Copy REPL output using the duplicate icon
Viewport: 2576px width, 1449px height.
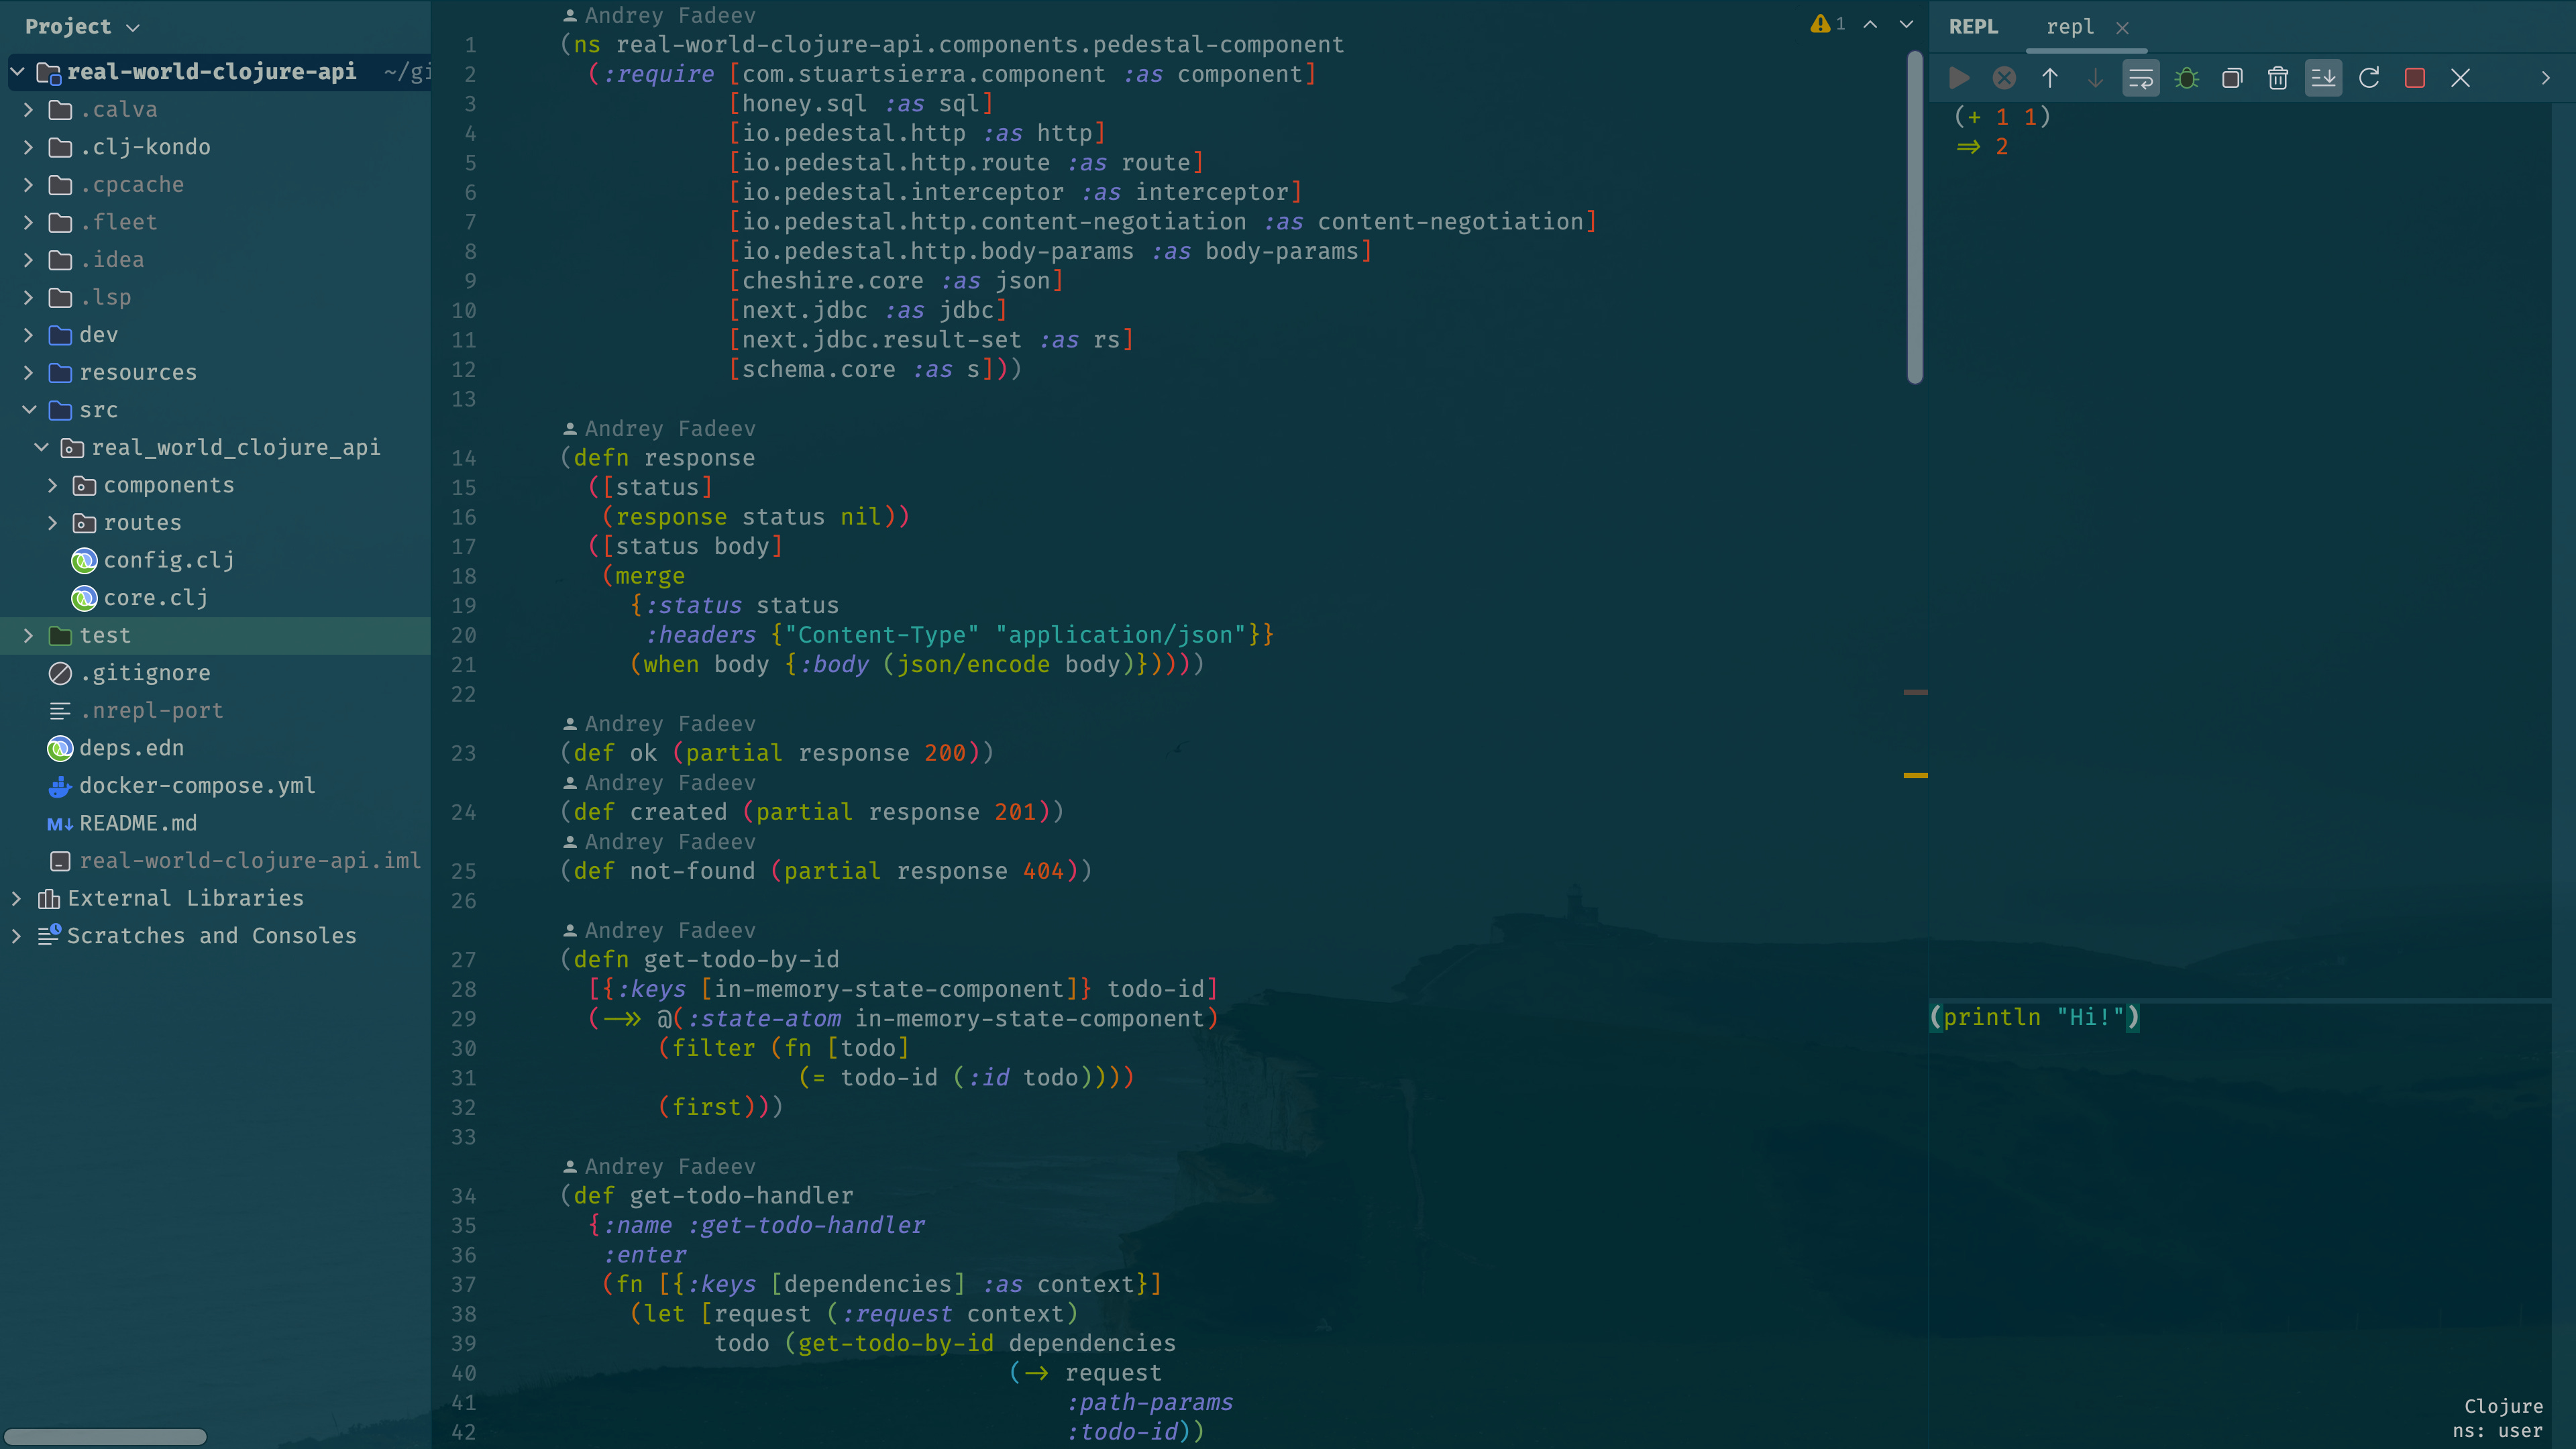click(x=2232, y=77)
